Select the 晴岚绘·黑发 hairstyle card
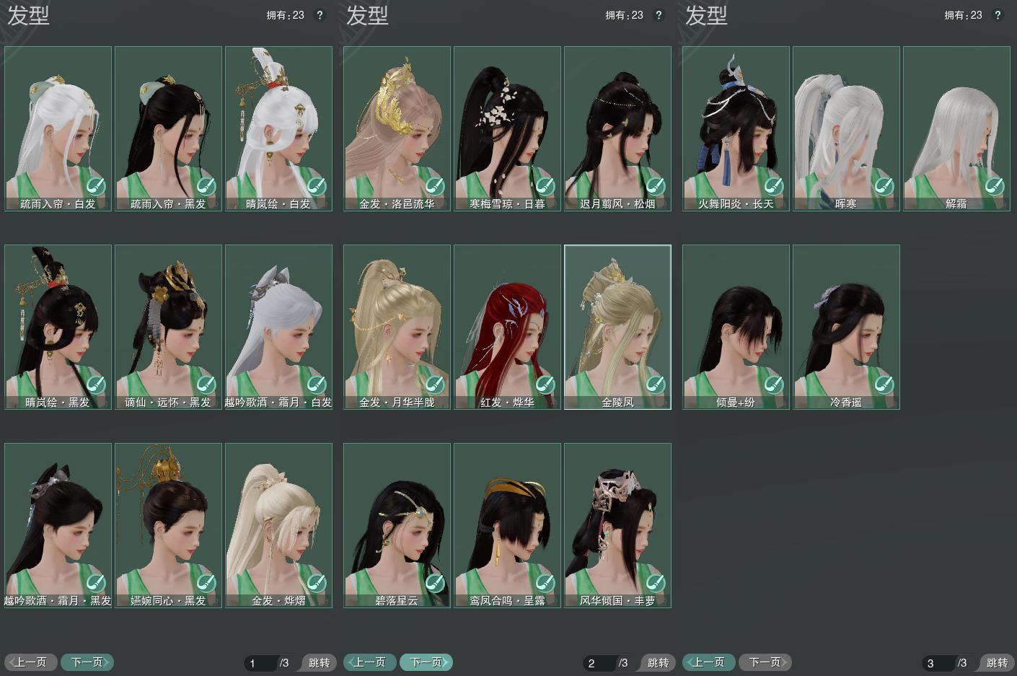1017x676 pixels. point(58,328)
